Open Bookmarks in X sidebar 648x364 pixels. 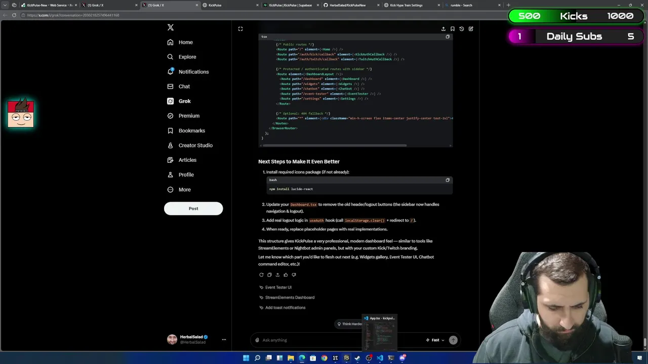click(186, 130)
